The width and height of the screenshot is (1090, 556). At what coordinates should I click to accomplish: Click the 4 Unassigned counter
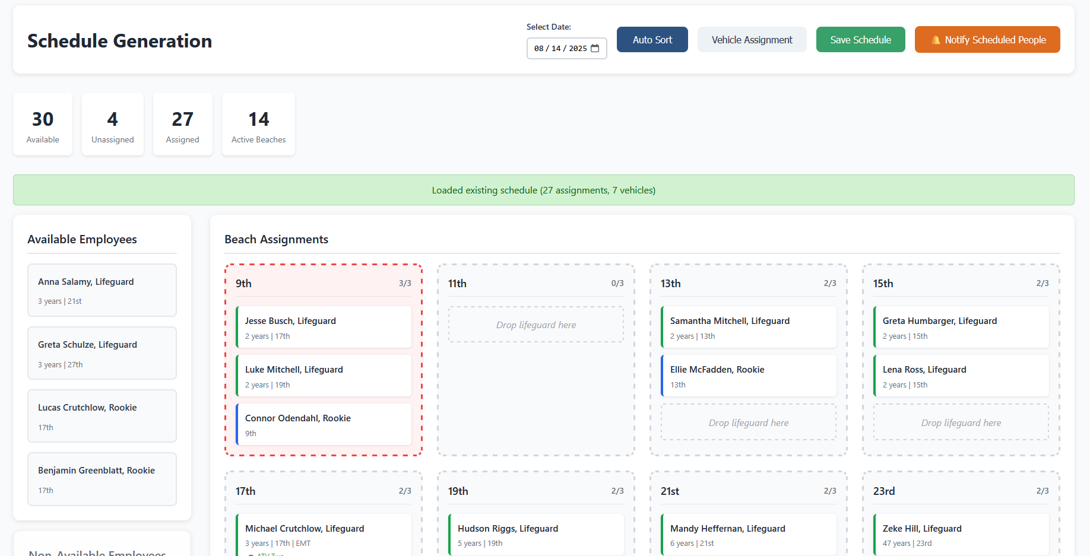(112, 124)
